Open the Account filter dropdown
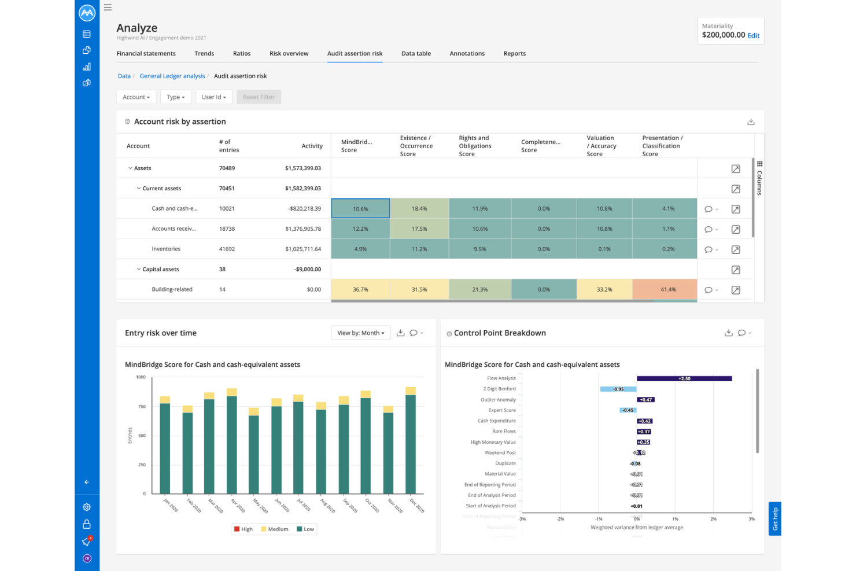 [136, 97]
